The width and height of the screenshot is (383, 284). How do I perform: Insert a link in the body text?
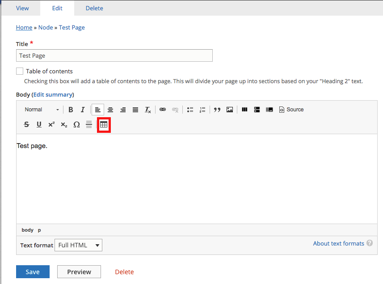pos(162,110)
